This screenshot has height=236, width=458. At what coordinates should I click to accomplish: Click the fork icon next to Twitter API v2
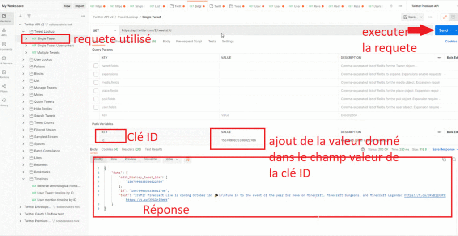(47, 25)
